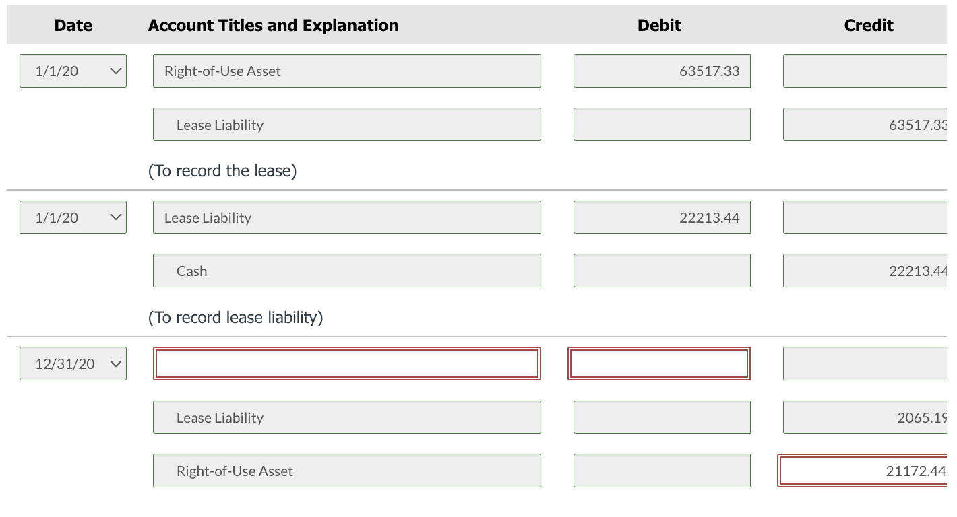Select the Lease Liability account field with debit 22213.44
Screen dimensions: 957x517
[x=347, y=217]
